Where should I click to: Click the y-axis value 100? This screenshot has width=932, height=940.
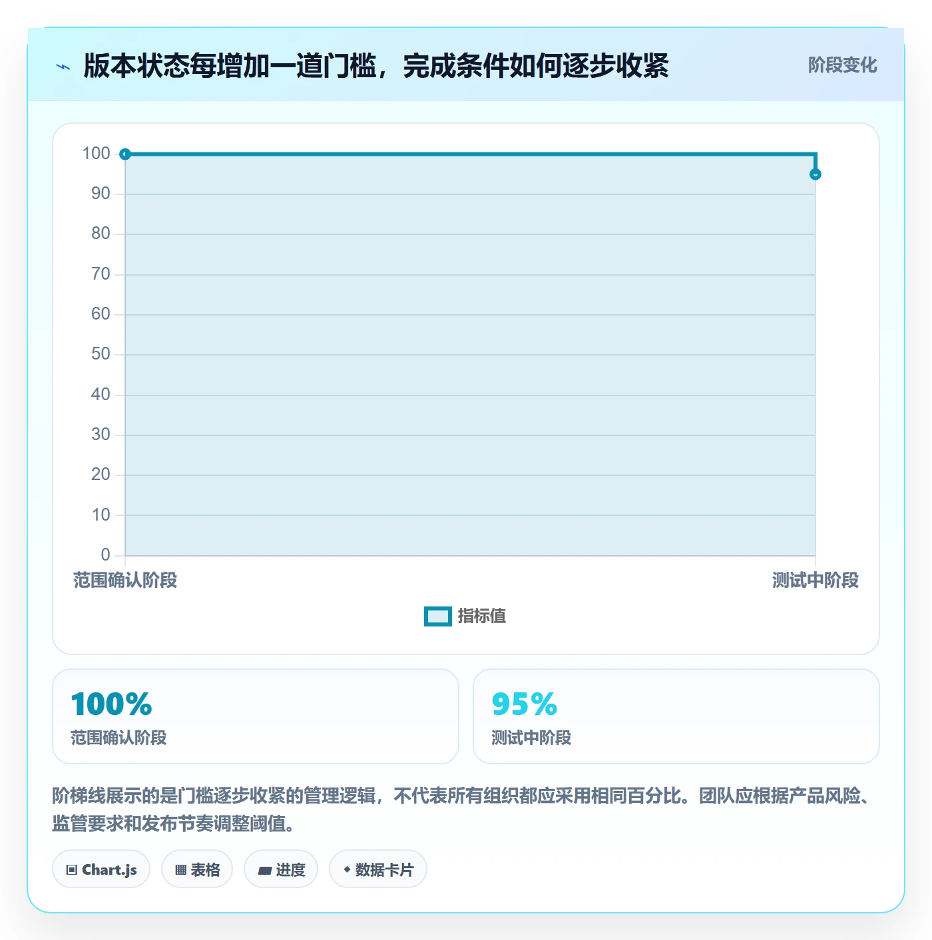96,154
